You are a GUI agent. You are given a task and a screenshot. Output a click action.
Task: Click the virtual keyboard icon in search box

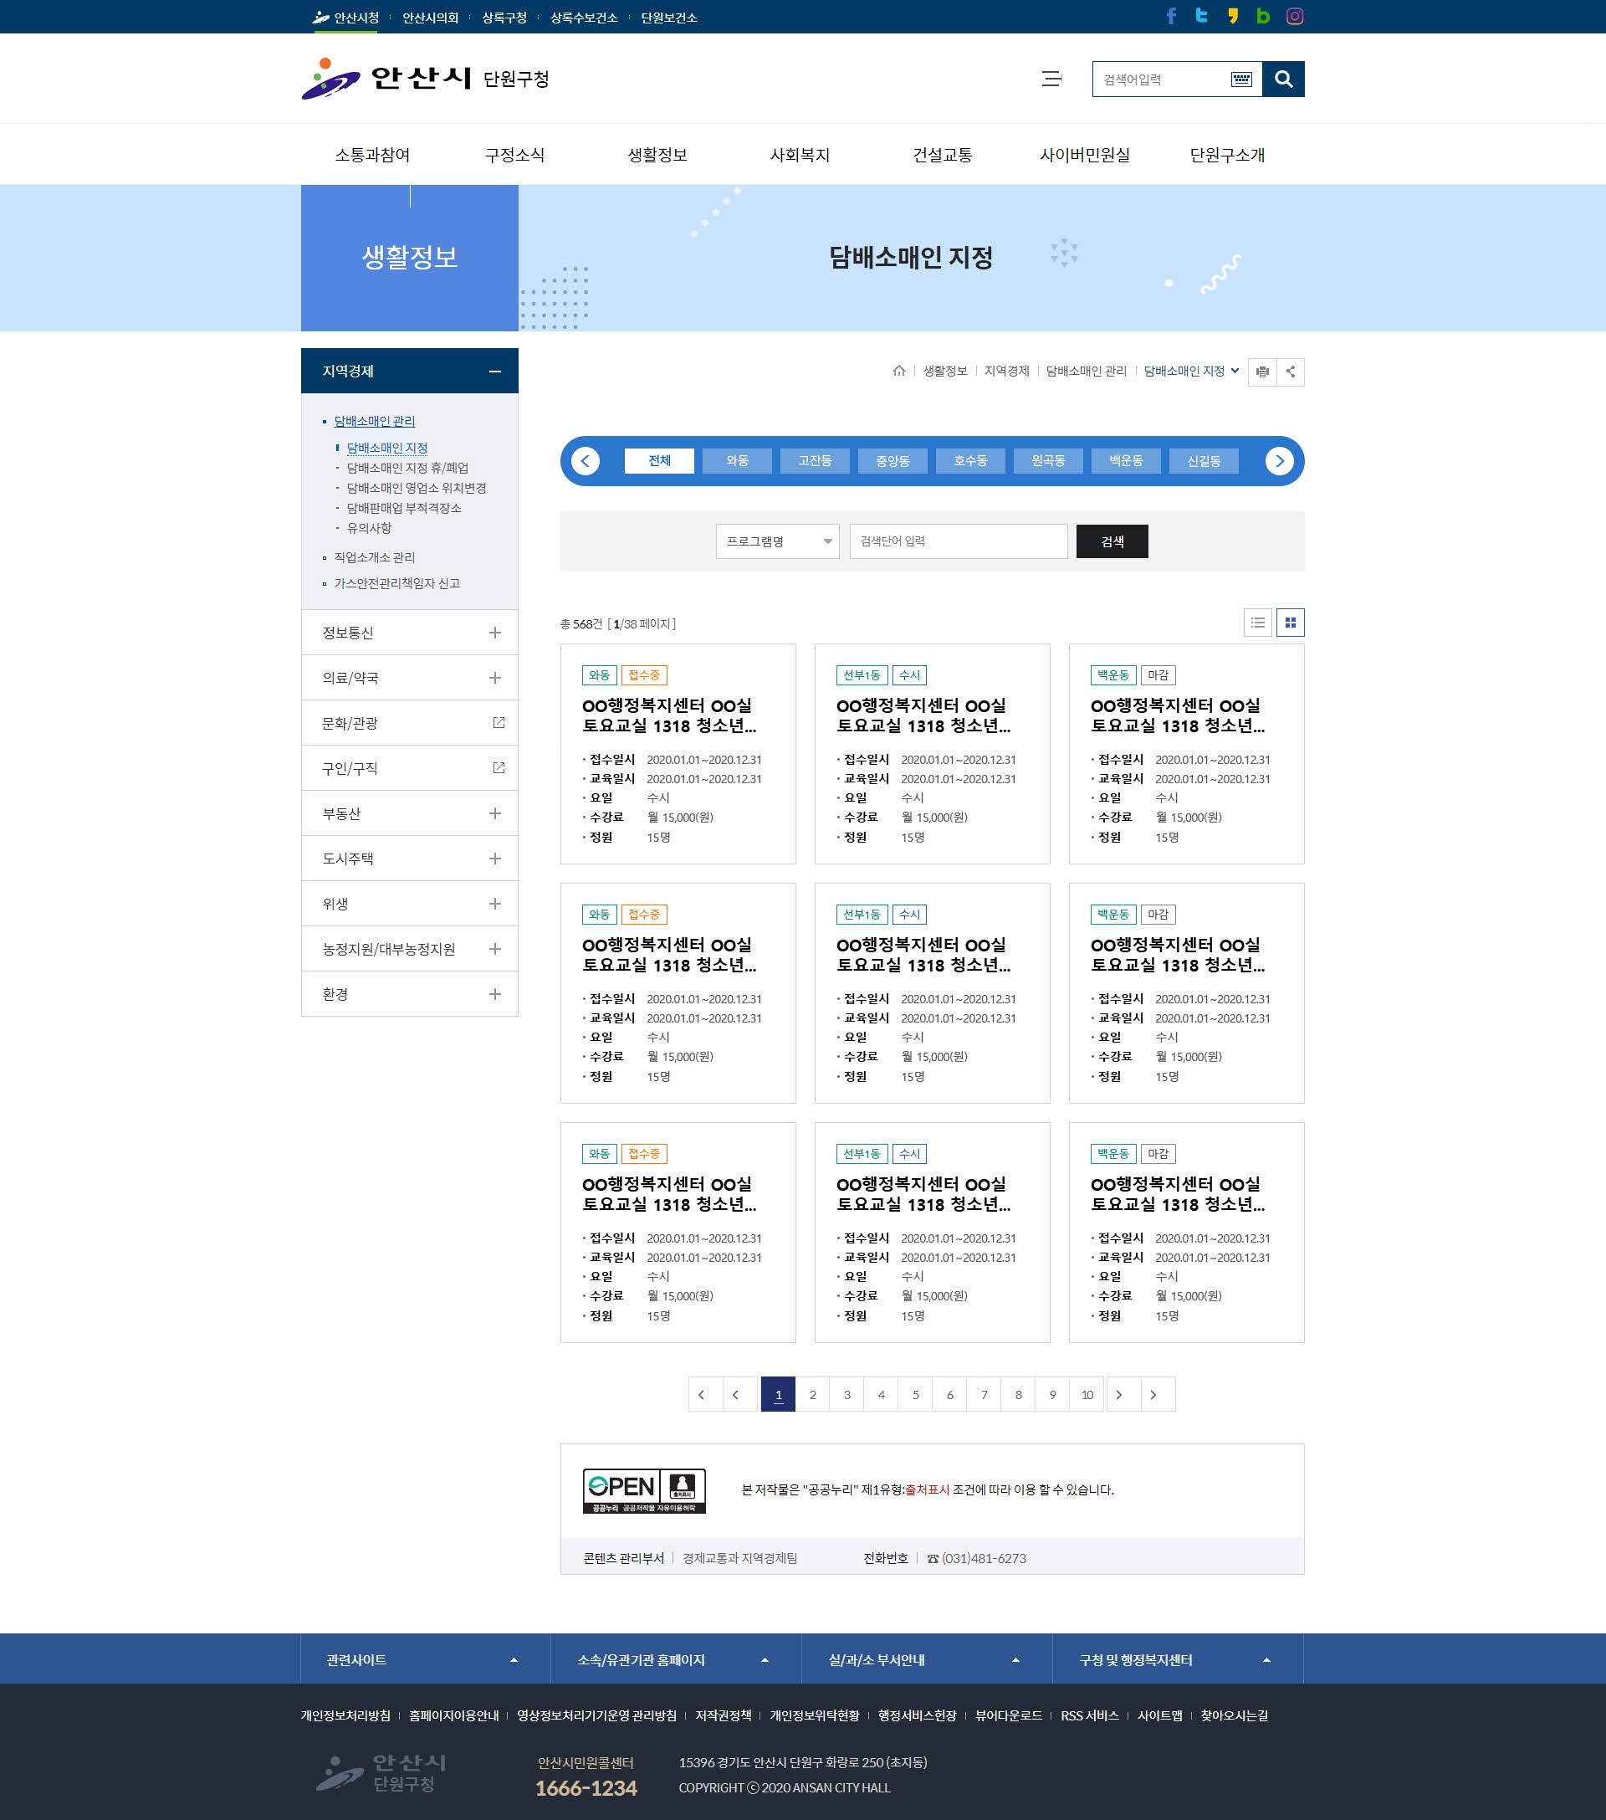click(x=1241, y=79)
